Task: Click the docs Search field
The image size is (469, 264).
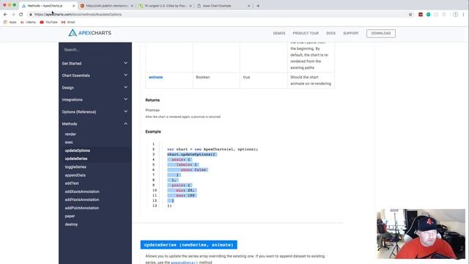Action: tap(95, 50)
